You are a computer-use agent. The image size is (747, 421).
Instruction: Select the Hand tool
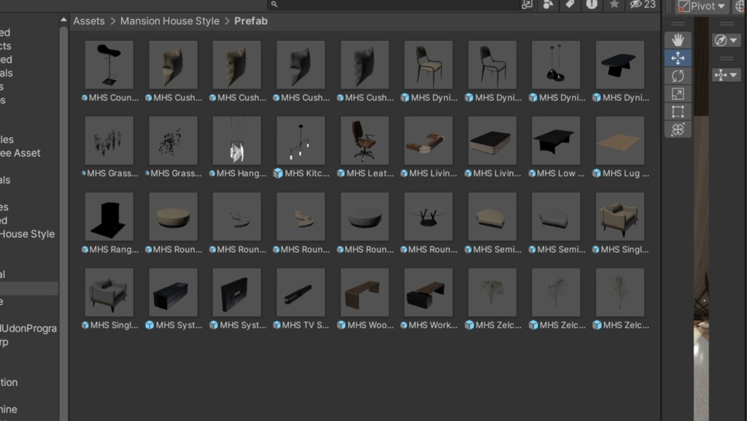pos(678,39)
